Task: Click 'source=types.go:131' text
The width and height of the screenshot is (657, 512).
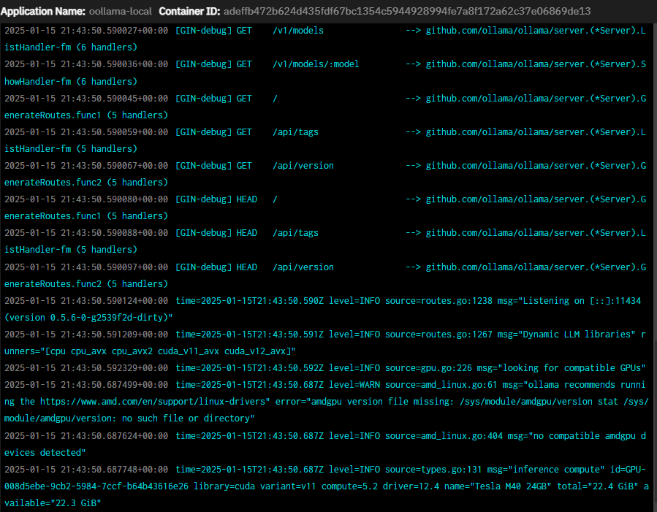Action: click(433, 470)
